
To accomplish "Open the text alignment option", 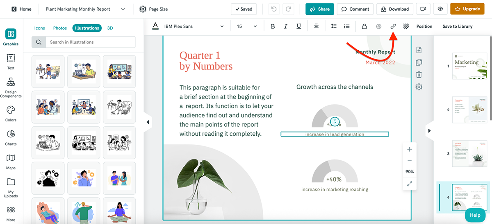I will [x=317, y=26].
